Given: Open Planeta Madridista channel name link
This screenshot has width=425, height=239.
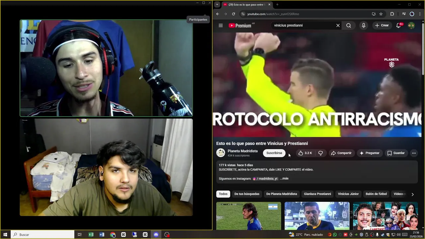Looking at the screenshot, I should [243, 151].
